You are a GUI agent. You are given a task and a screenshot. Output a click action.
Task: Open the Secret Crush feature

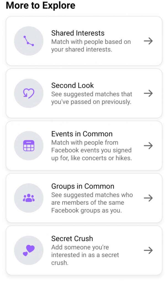click(84, 250)
